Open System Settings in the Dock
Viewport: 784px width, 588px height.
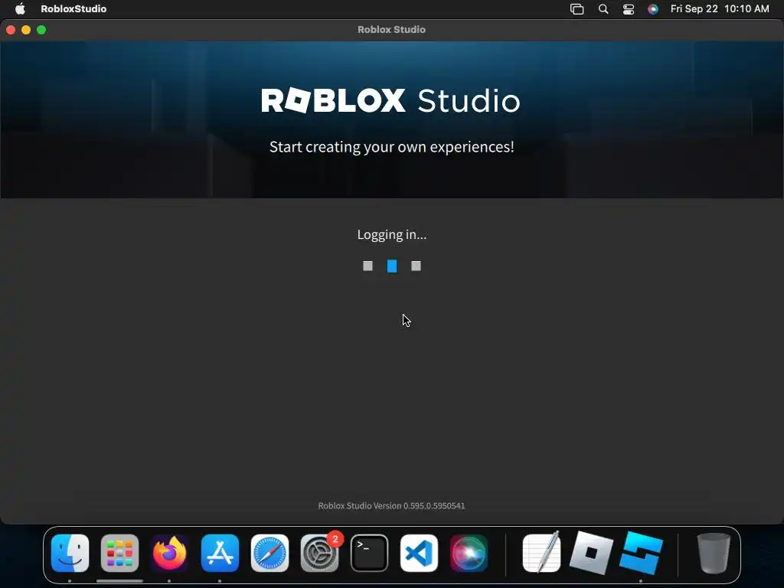tap(319, 553)
